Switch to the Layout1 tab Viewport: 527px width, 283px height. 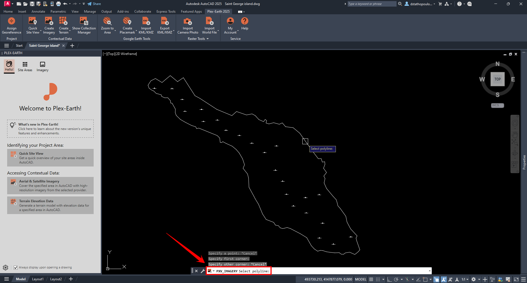click(x=38, y=279)
